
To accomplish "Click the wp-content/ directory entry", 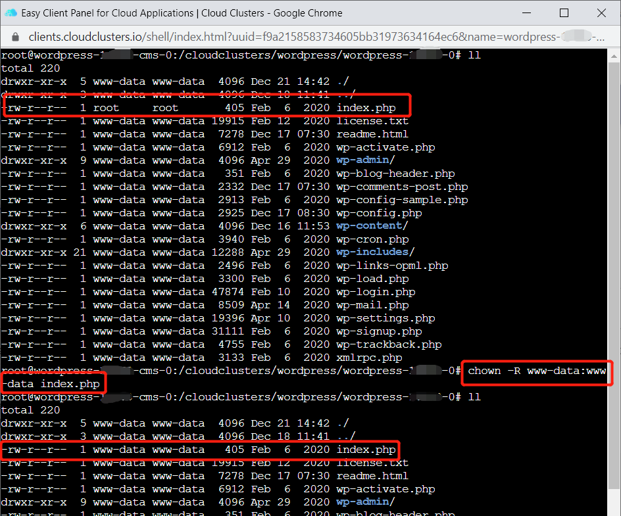I will pyautogui.click(x=372, y=226).
